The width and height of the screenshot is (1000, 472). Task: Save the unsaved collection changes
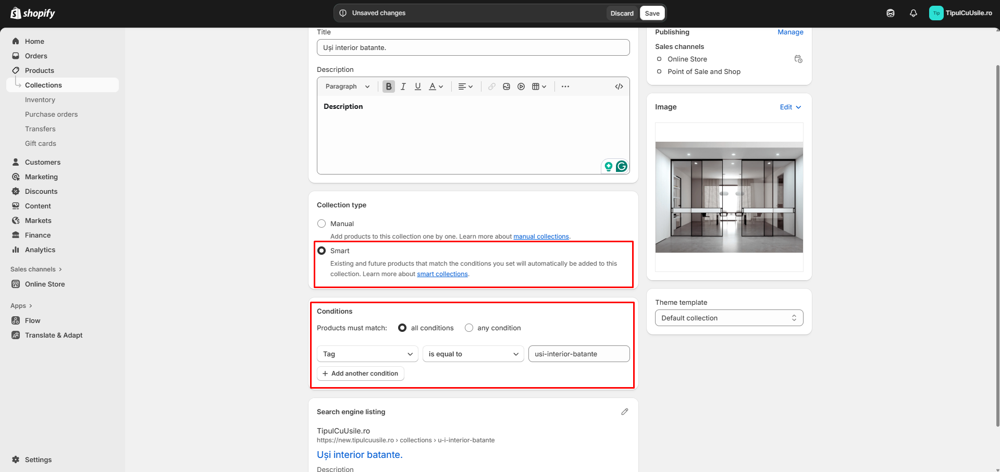pos(652,14)
